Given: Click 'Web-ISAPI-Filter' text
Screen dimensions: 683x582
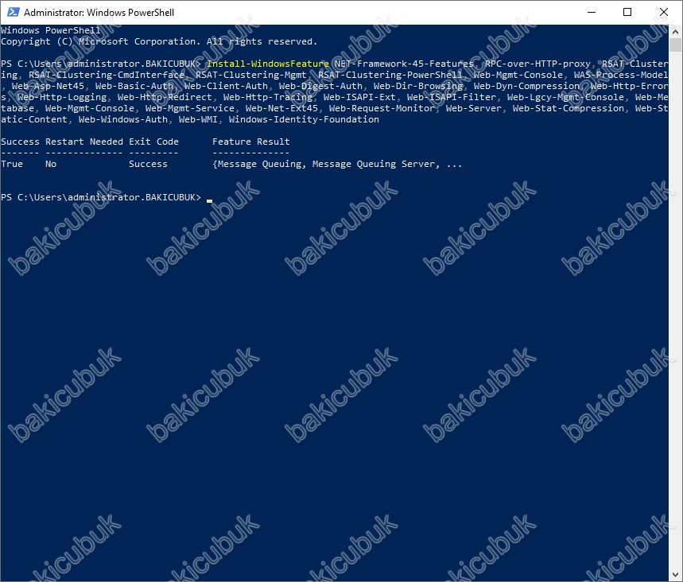Looking at the screenshot, I should click(x=452, y=97).
